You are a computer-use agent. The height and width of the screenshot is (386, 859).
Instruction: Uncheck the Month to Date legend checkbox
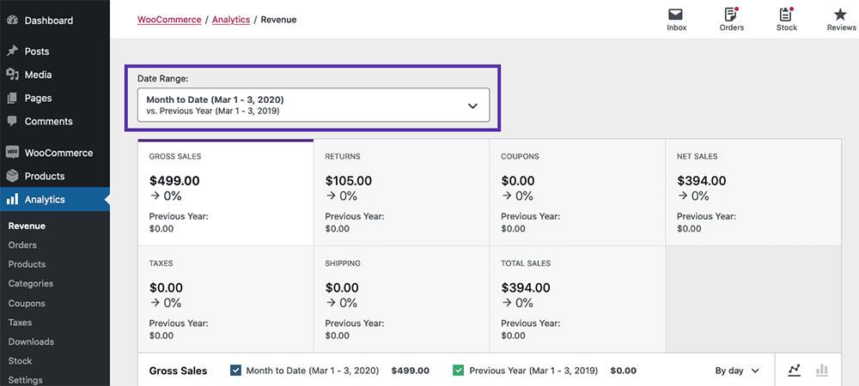pyautogui.click(x=235, y=371)
